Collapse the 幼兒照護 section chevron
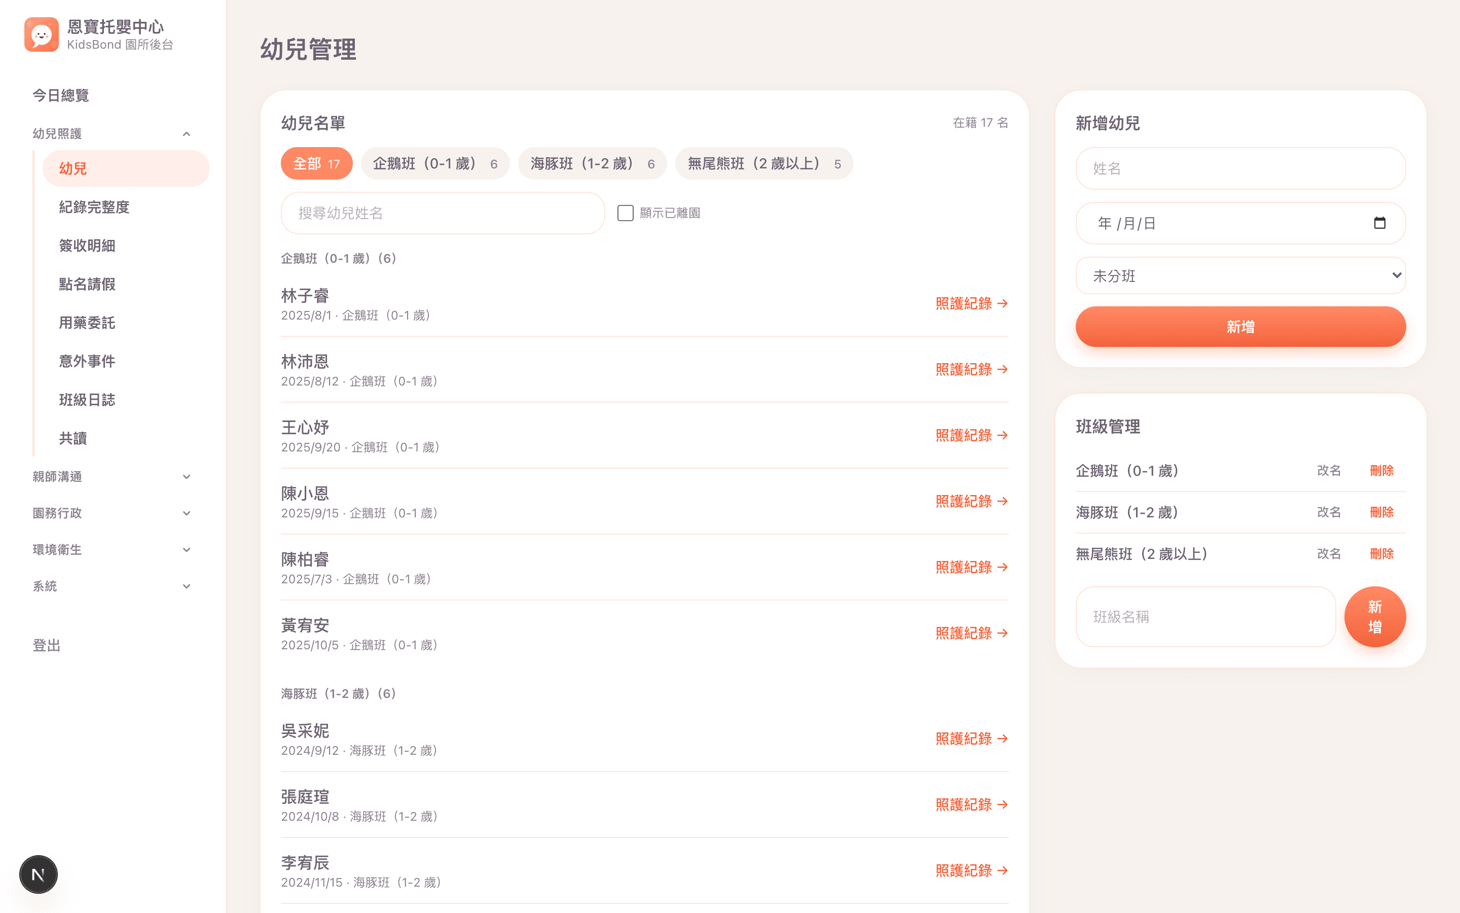 (187, 133)
